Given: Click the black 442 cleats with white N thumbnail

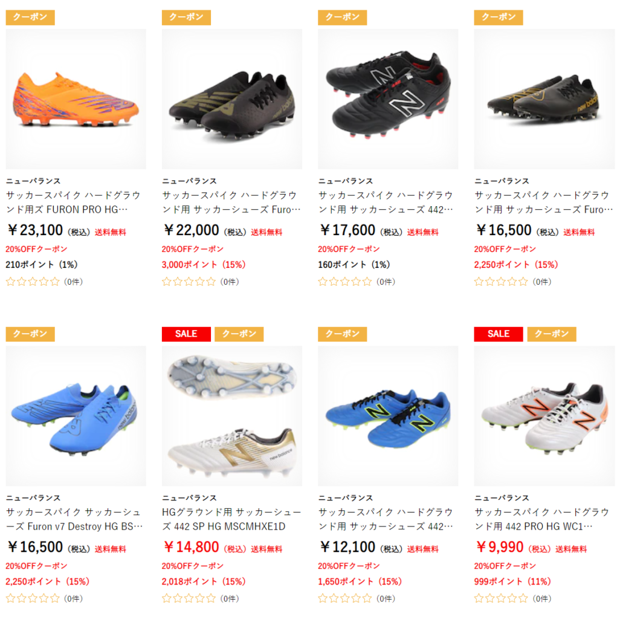Looking at the screenshot, I should tap(388, 99).
